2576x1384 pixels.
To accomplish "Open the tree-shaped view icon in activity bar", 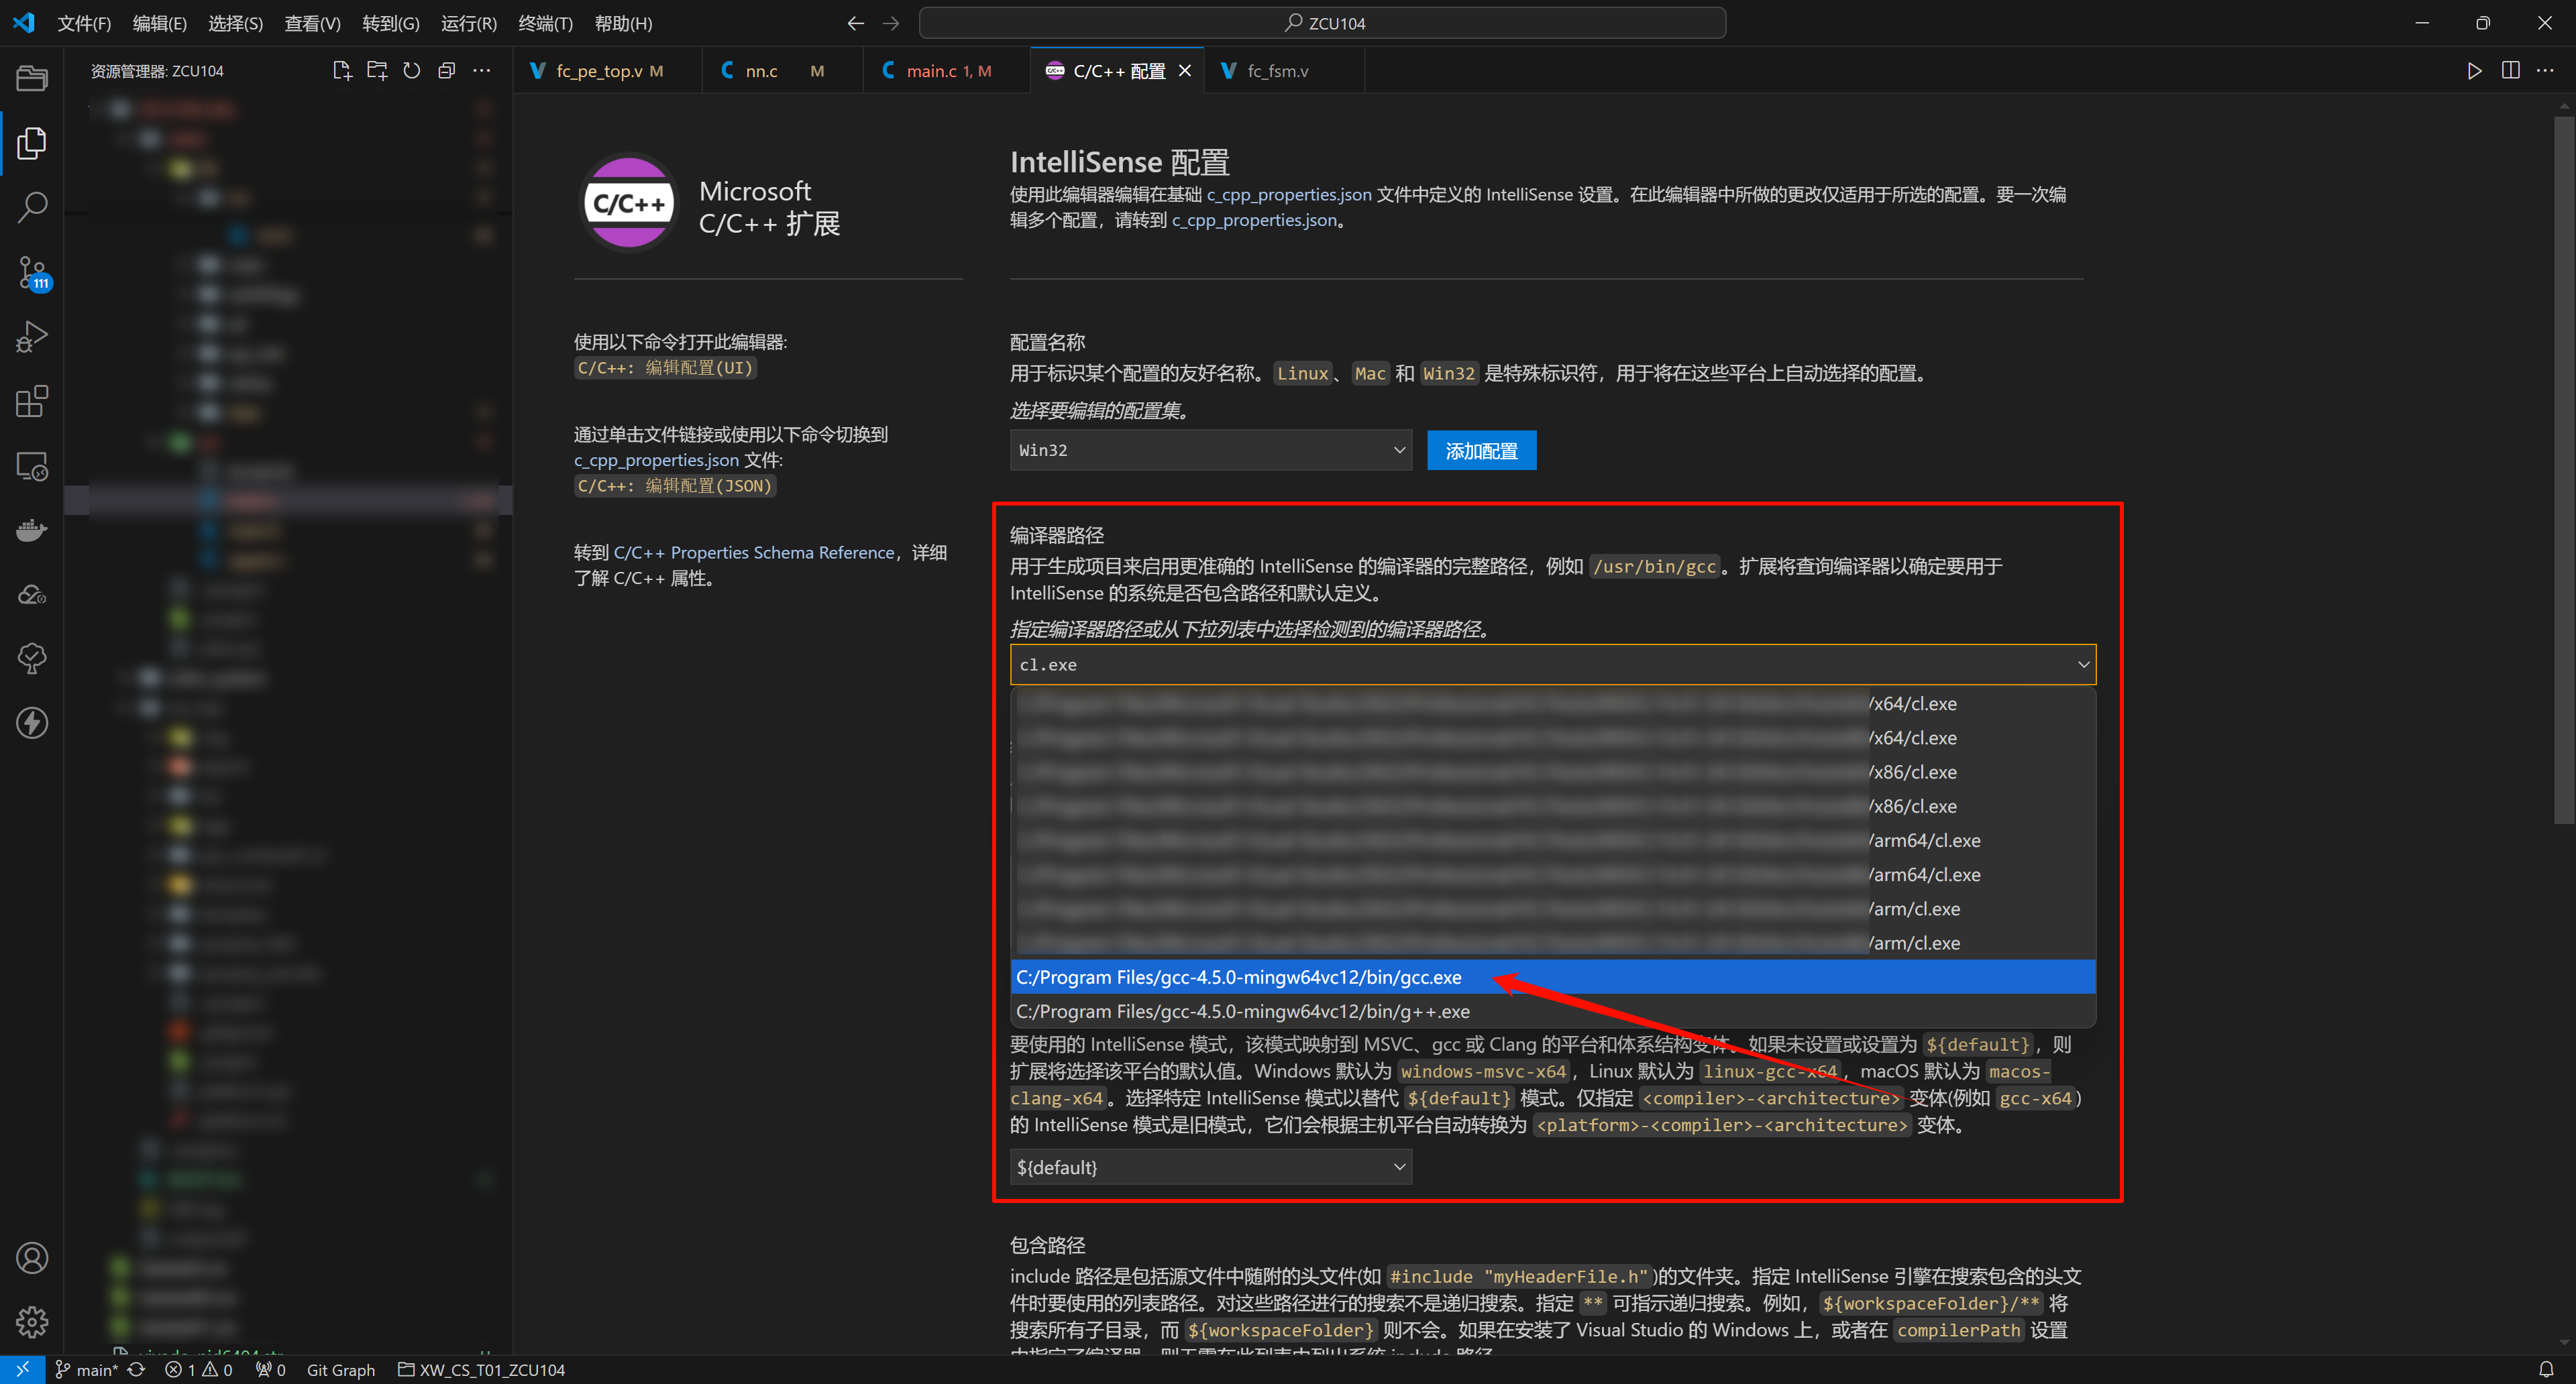I will point(32,658).
